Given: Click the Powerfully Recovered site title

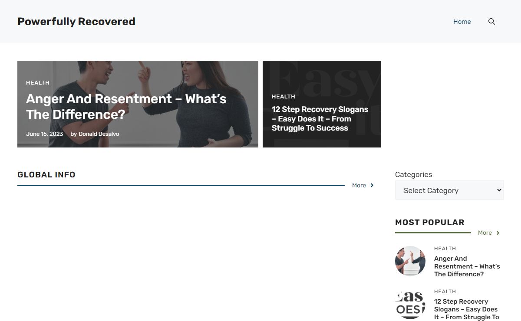Looking at the screenshot, I should coord(76,22).
